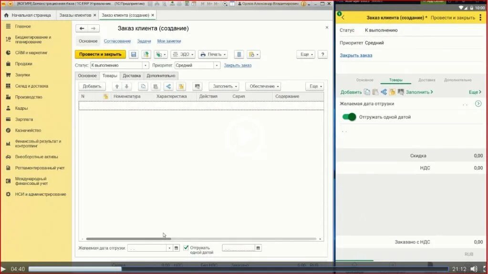Image resolution: width=488 pixels, height=274 pixels.
Task: Switch to the Доставка tab
Action: click(x=132, y=76)
